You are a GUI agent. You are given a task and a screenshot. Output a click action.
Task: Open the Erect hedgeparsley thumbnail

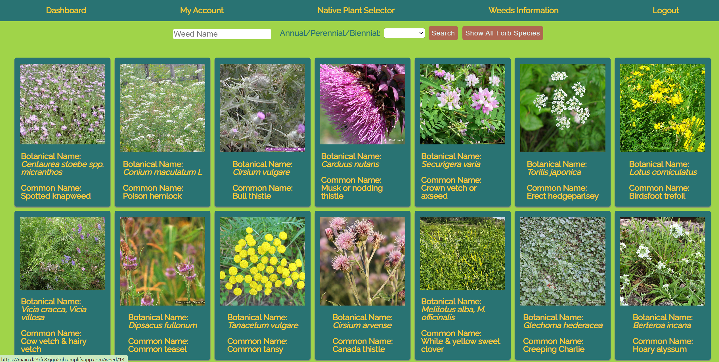pyautogui.click(x=563, y=108)
